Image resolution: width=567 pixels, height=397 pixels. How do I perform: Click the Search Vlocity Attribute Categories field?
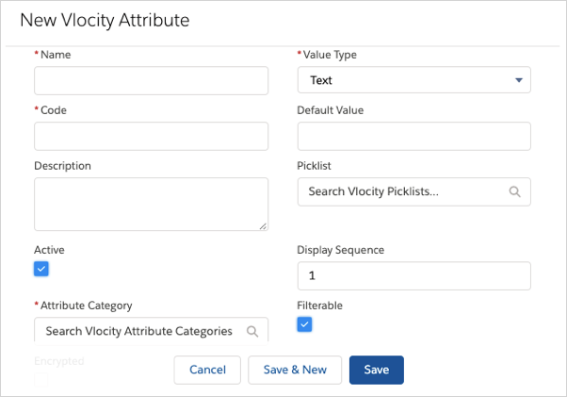[x=151, y=331]
